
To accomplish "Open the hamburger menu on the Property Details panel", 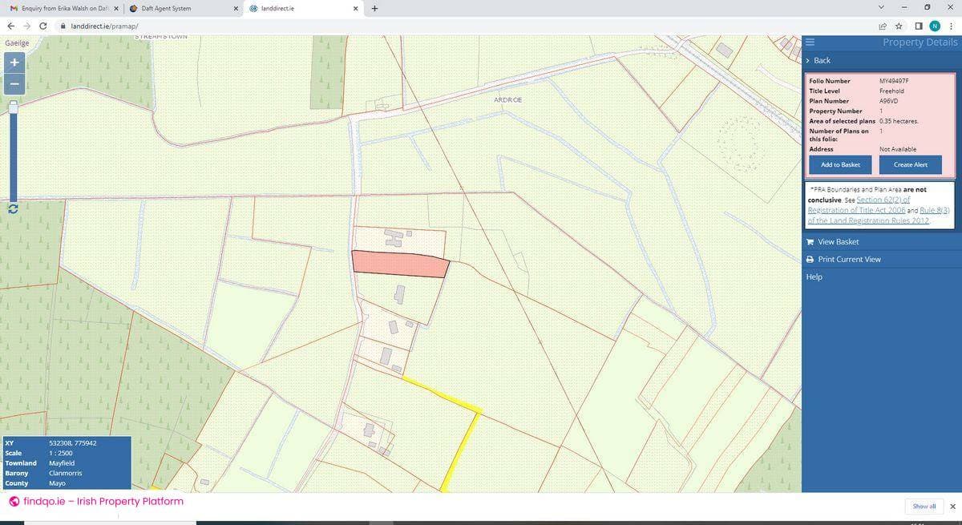I will [x=810, y=42].
